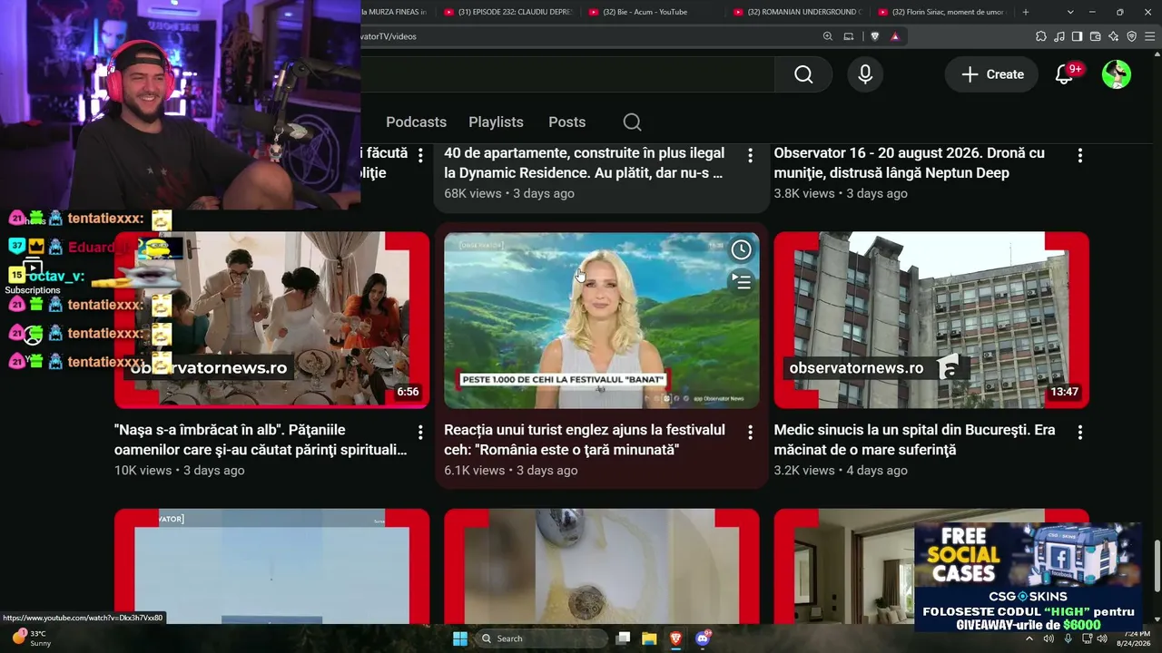Click the wedding table video thumbnail
The height and width of the screenshot is (653, 1162).
(272, 320)
